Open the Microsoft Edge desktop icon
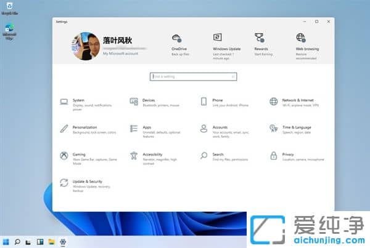The width and height of the screenshot is (370, 248). point(9,32)
